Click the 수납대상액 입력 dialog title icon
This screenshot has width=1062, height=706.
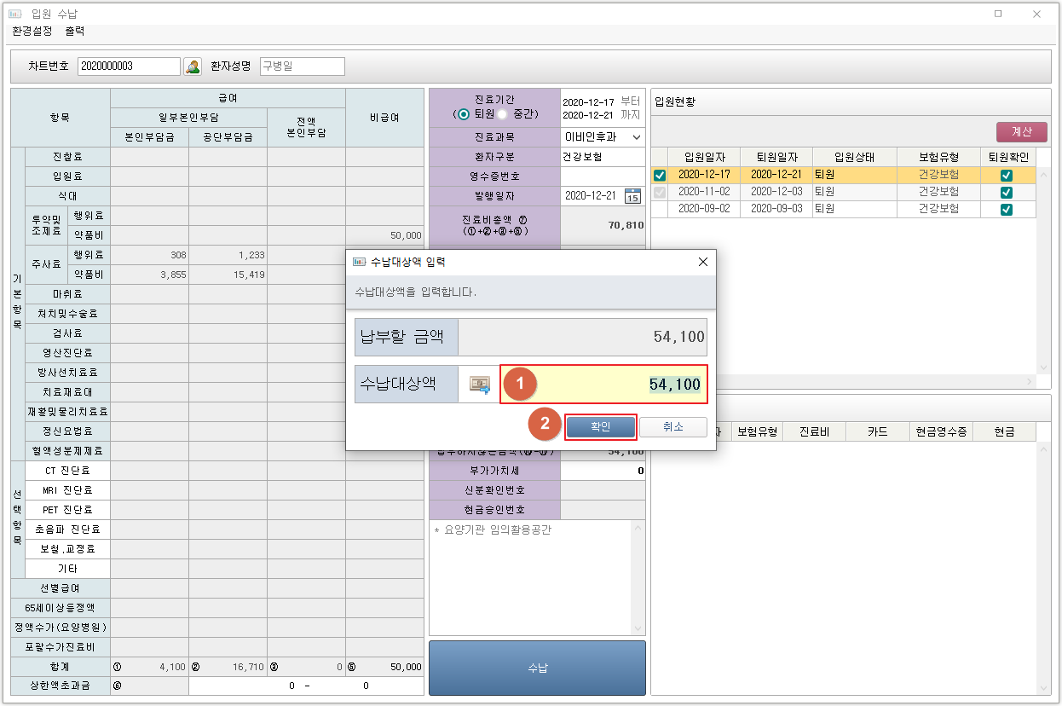point(359,263)
